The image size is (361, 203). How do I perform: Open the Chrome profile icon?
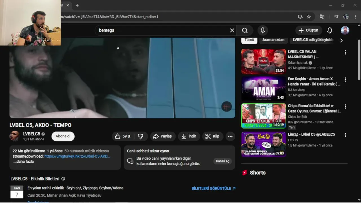(x=346, y=17)
